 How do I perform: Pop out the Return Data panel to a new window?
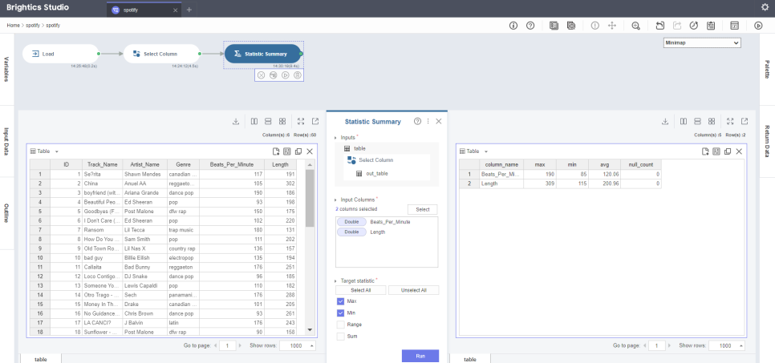(745, 122)
